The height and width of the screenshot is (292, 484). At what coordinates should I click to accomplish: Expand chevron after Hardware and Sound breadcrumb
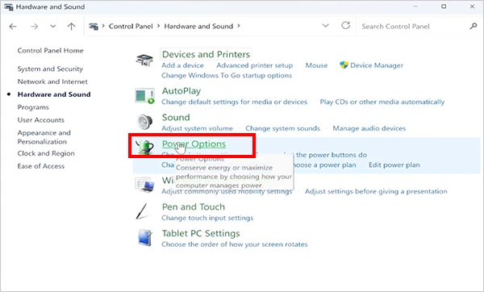[x=239, y=27]
